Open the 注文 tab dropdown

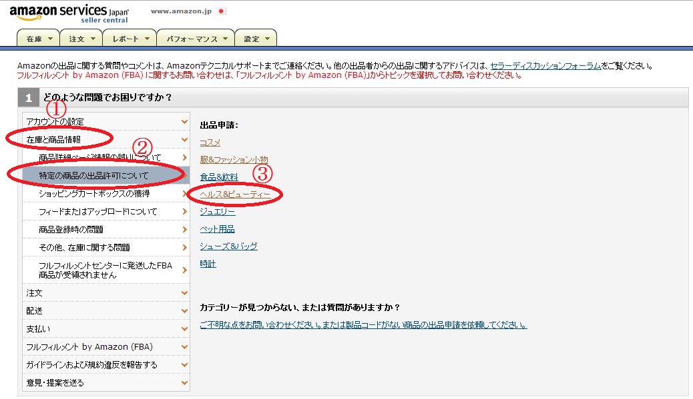click(x=82, y=39)
